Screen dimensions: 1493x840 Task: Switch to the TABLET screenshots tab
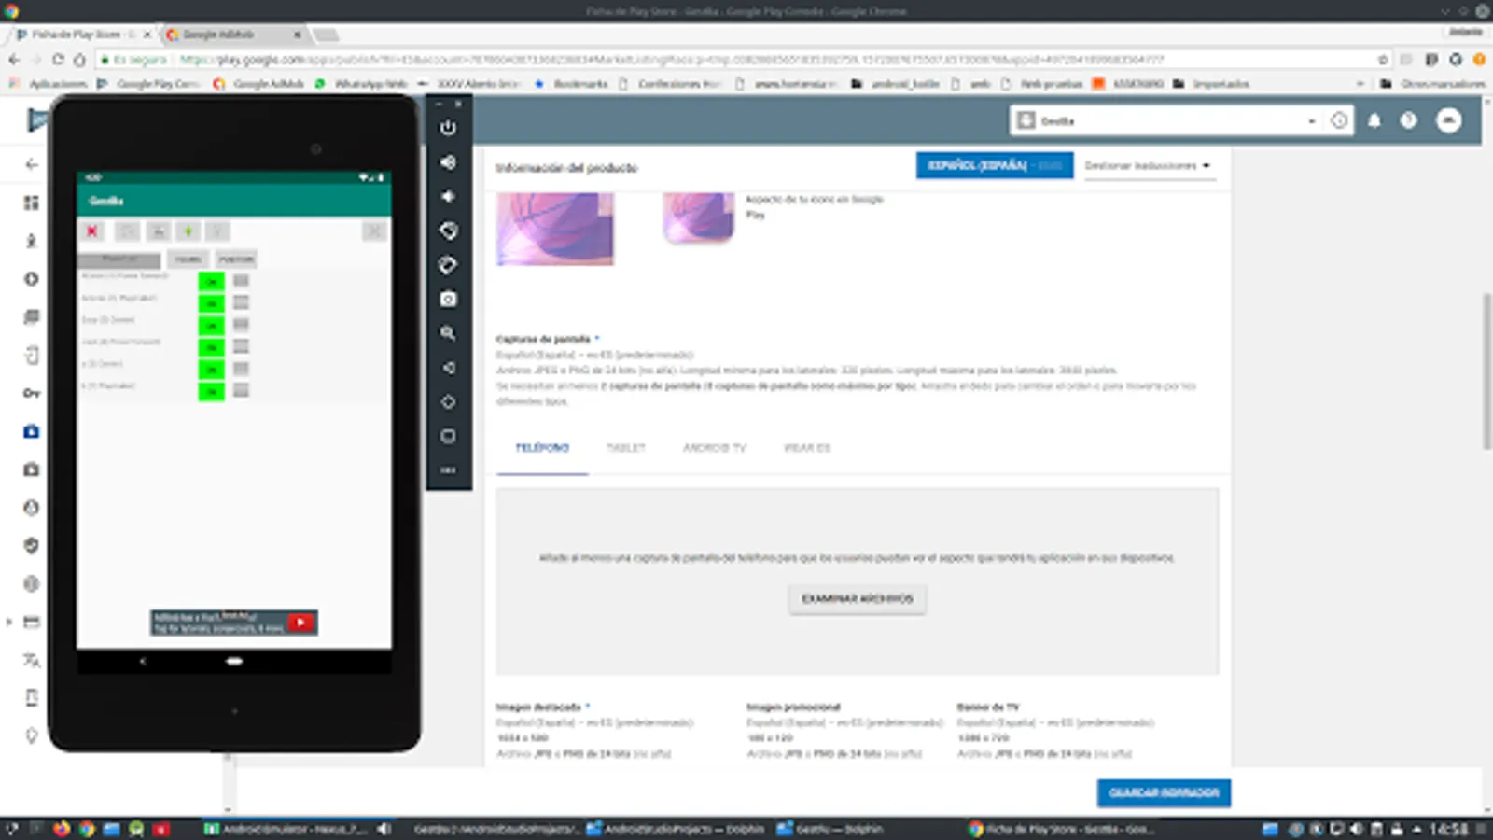626,448
